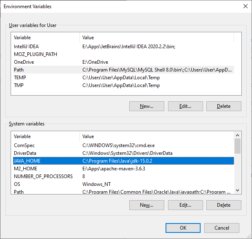The image size is (252, 239).
Task: Select the IntelliJ IDEA user variable
Action: click(26, 47)
